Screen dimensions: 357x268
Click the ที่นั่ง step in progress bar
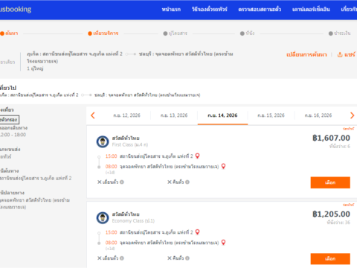point(247,33)
